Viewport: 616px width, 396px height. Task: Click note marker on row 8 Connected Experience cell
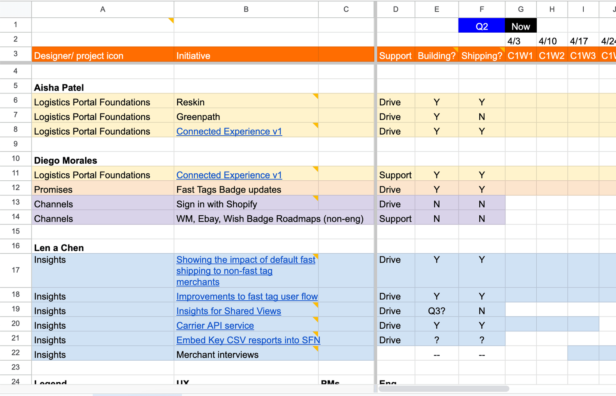(315, 126)
